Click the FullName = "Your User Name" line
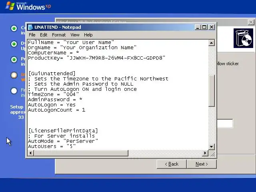This screenshot has width=256, height=192. point(71,42)
